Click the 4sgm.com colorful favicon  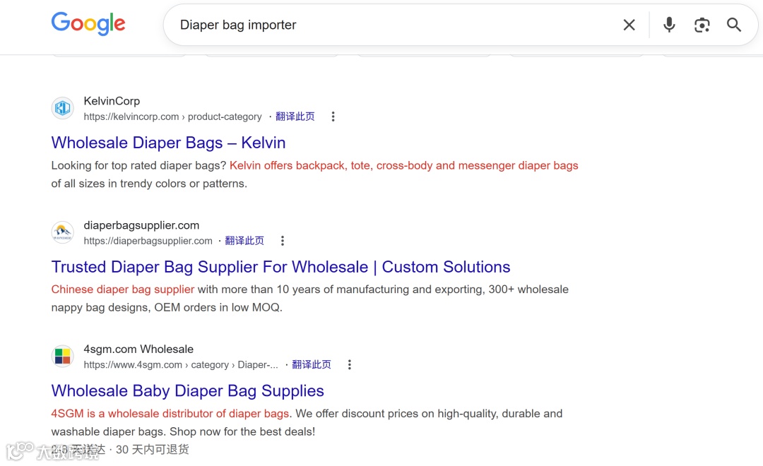(63, 356)
